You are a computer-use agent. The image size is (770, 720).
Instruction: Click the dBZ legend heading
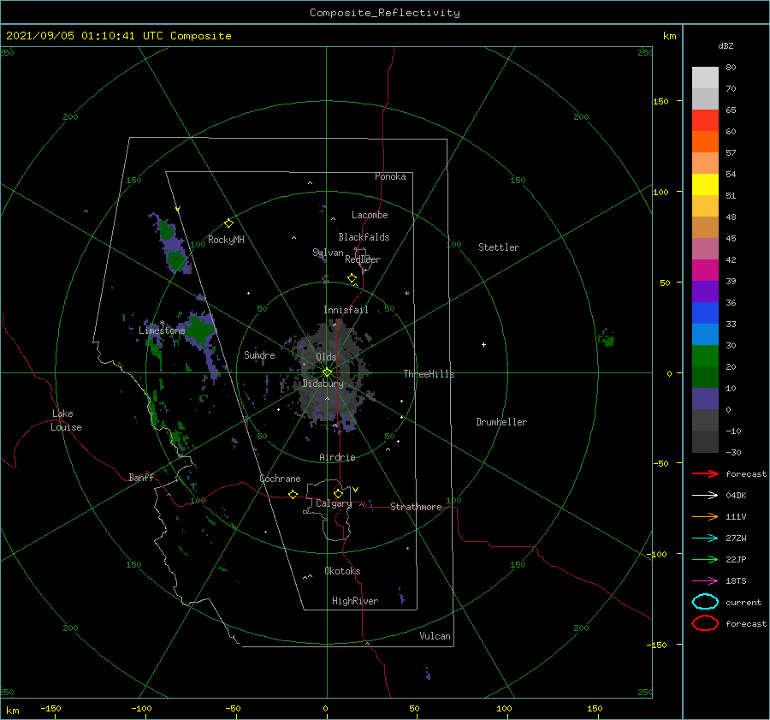click(x=726, y=45)
